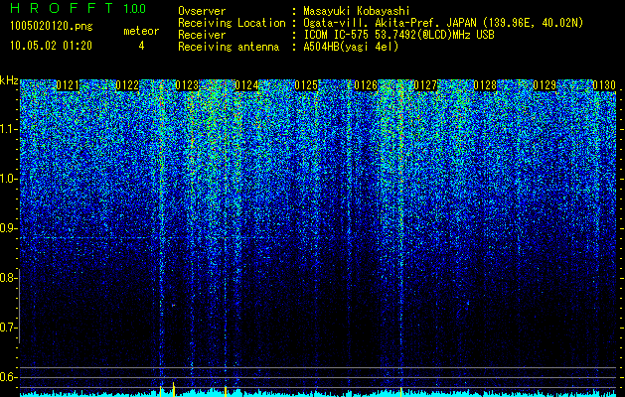Click the 0128 time marker
This screenshot has height=397, width=625.
pyautogui.click(x=485, y=85)
